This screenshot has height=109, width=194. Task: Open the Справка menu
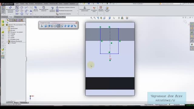[66, 4]
